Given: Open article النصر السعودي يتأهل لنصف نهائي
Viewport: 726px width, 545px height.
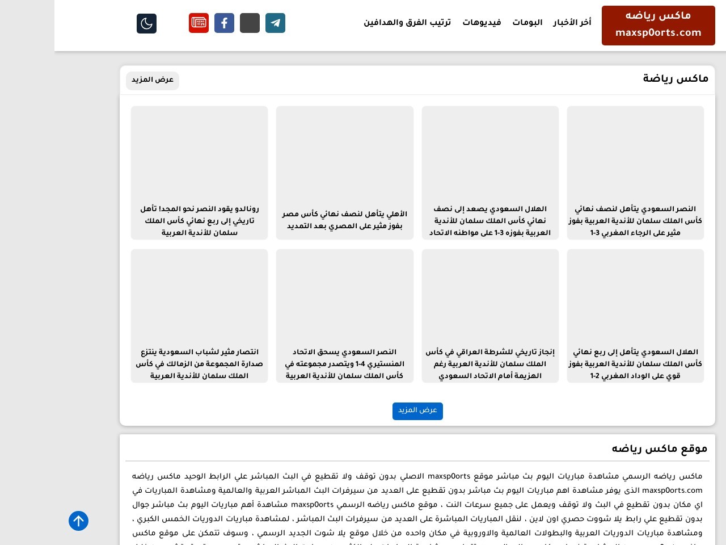Looking at the screenshot, I should pos(635,221).
